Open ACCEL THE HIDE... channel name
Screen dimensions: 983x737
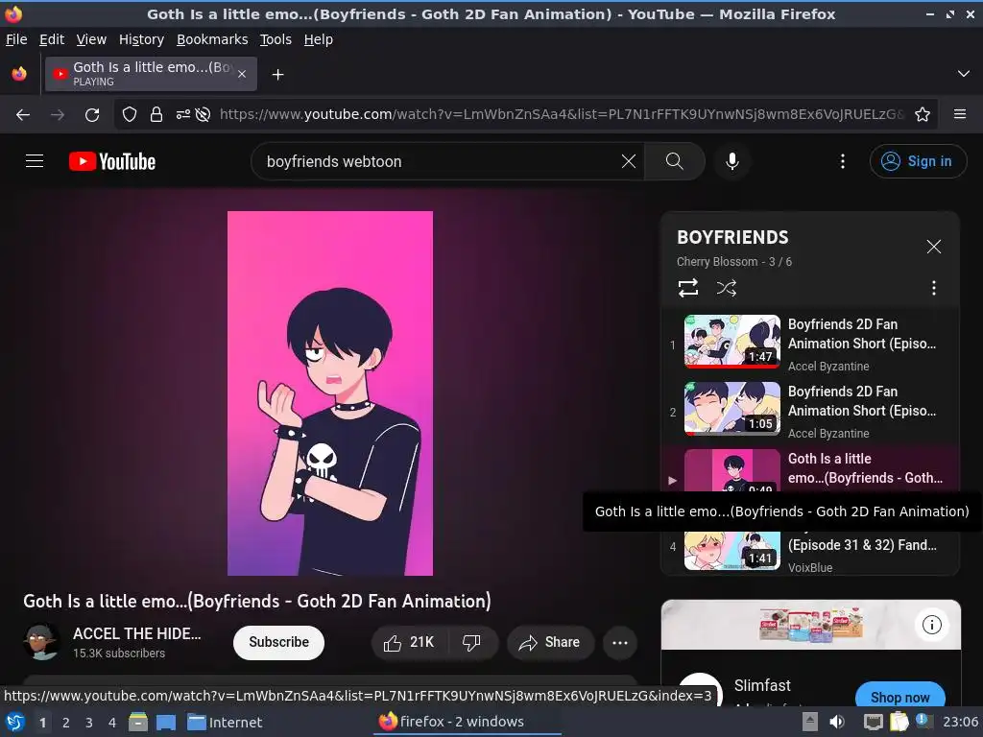pos(136,633)
